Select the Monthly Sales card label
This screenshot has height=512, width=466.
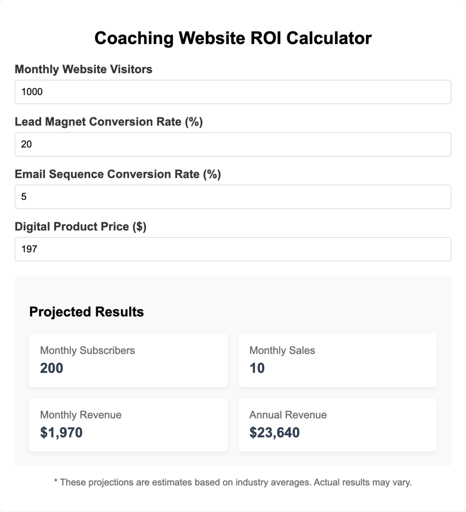(x=282, y=350)
